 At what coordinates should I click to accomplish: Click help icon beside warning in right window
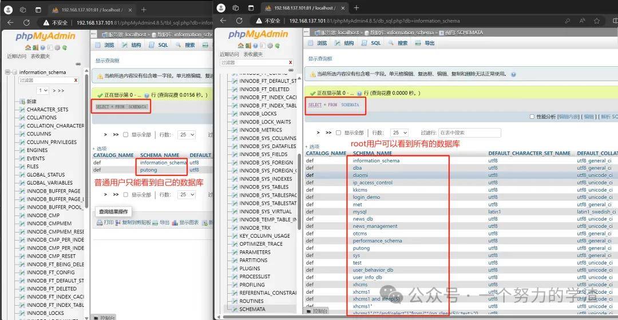pyautogui.click(x=513, y=74)
